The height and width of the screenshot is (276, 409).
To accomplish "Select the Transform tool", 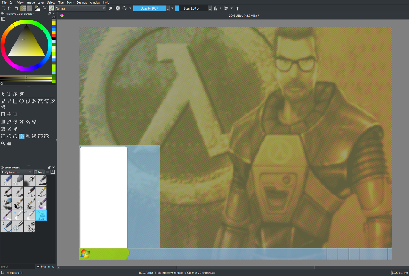I will coord(3,114).
